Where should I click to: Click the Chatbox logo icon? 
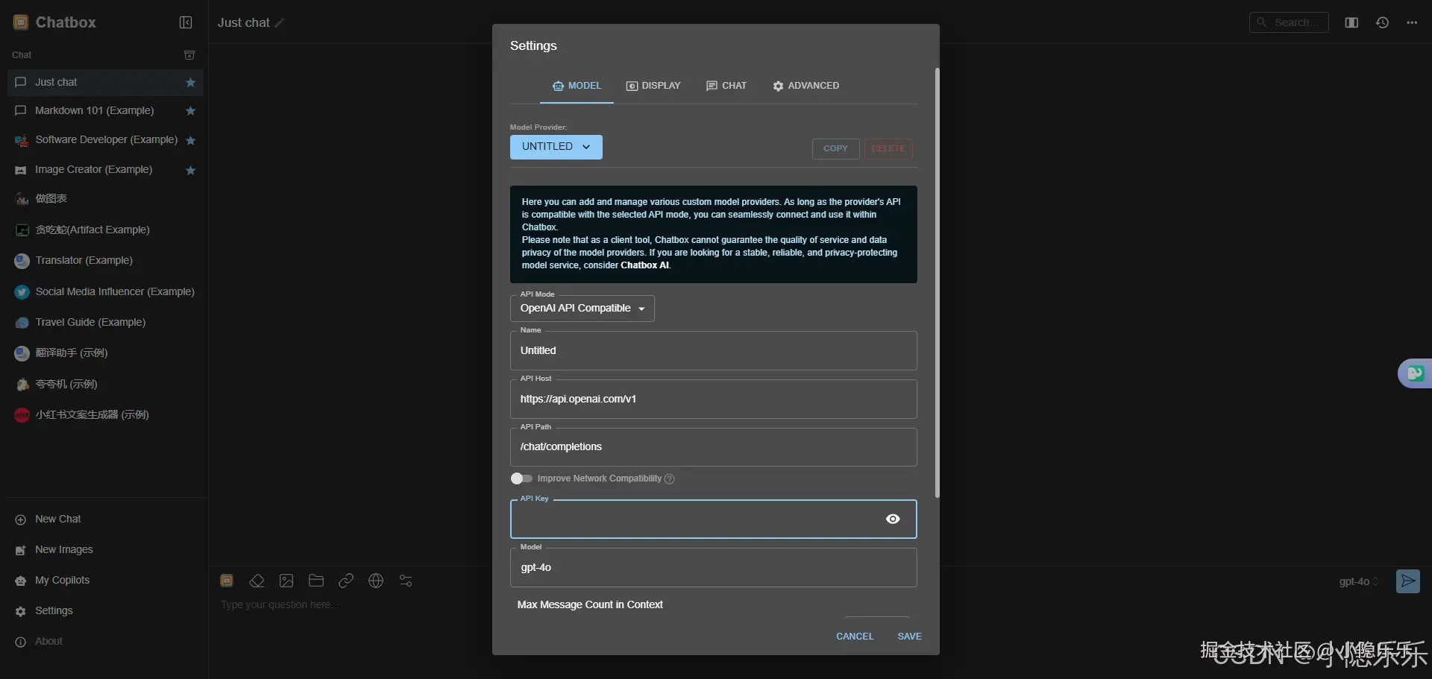[21, 22]
